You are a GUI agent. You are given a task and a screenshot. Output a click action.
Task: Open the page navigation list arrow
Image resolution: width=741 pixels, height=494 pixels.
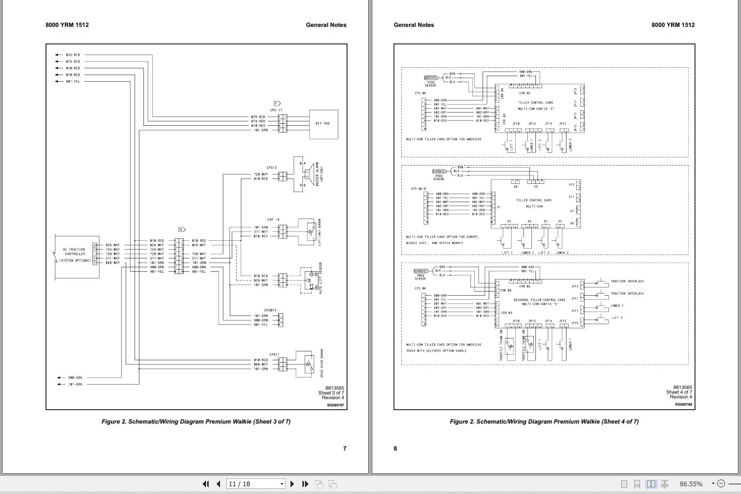point(282,484)
